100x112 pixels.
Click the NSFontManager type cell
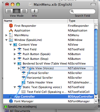[79, 101]
